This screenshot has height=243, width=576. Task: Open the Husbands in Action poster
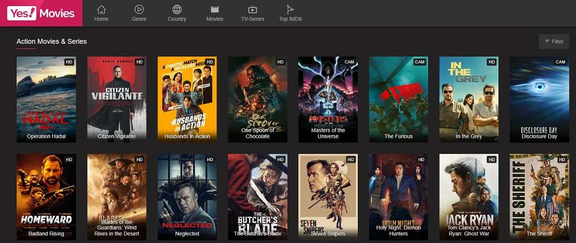(187, 100)
